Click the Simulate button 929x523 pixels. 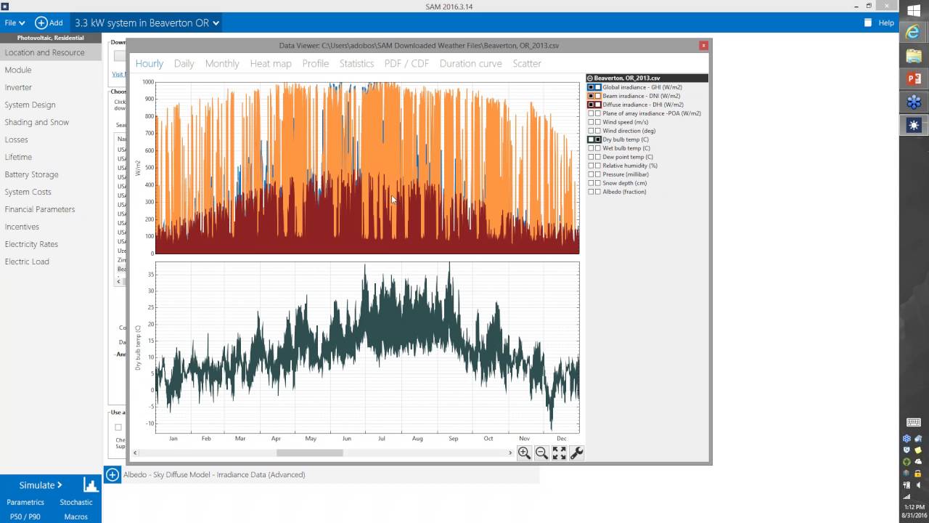pyautogui.click(x=40, y=485)
